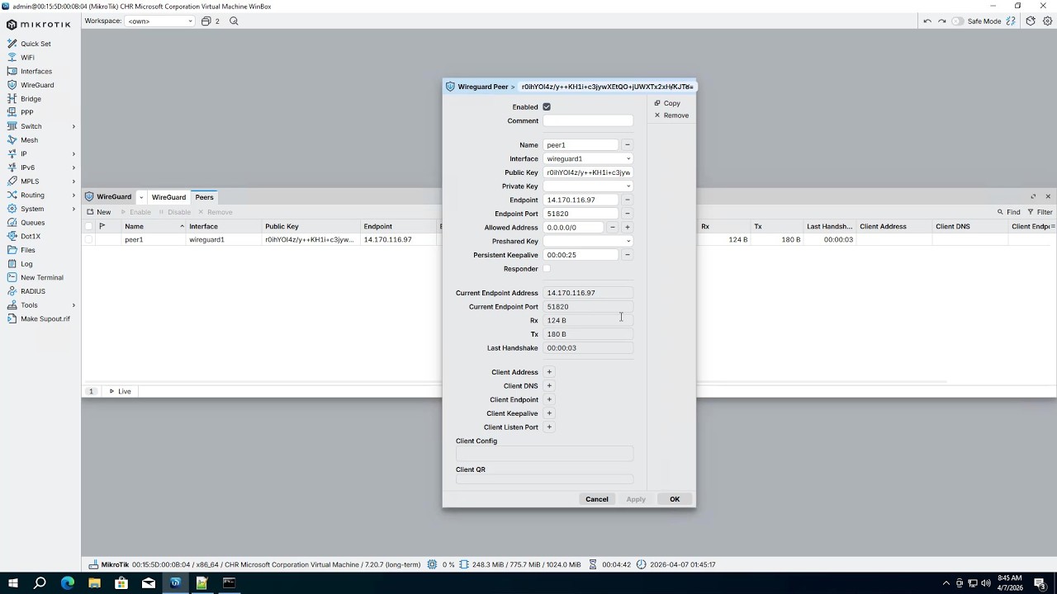Open settings gear in top right

pyautogui.click(x=1047, y=21)
